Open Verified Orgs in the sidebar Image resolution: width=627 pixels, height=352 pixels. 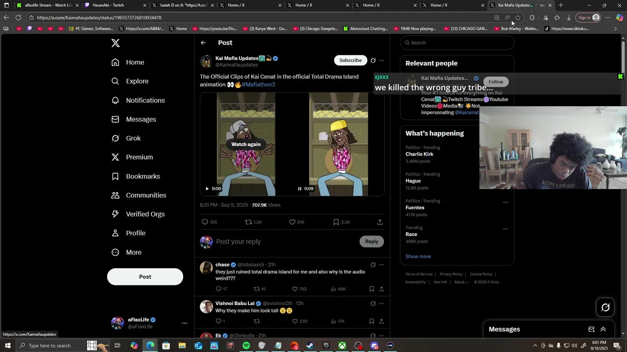[x=138, y=214]
